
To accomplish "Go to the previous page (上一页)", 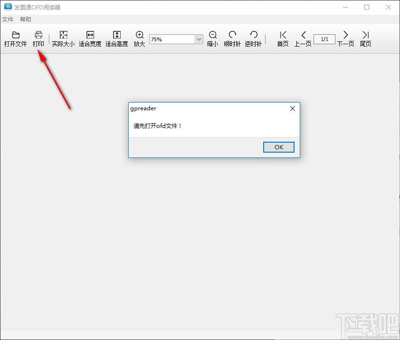I will point(303,35).
